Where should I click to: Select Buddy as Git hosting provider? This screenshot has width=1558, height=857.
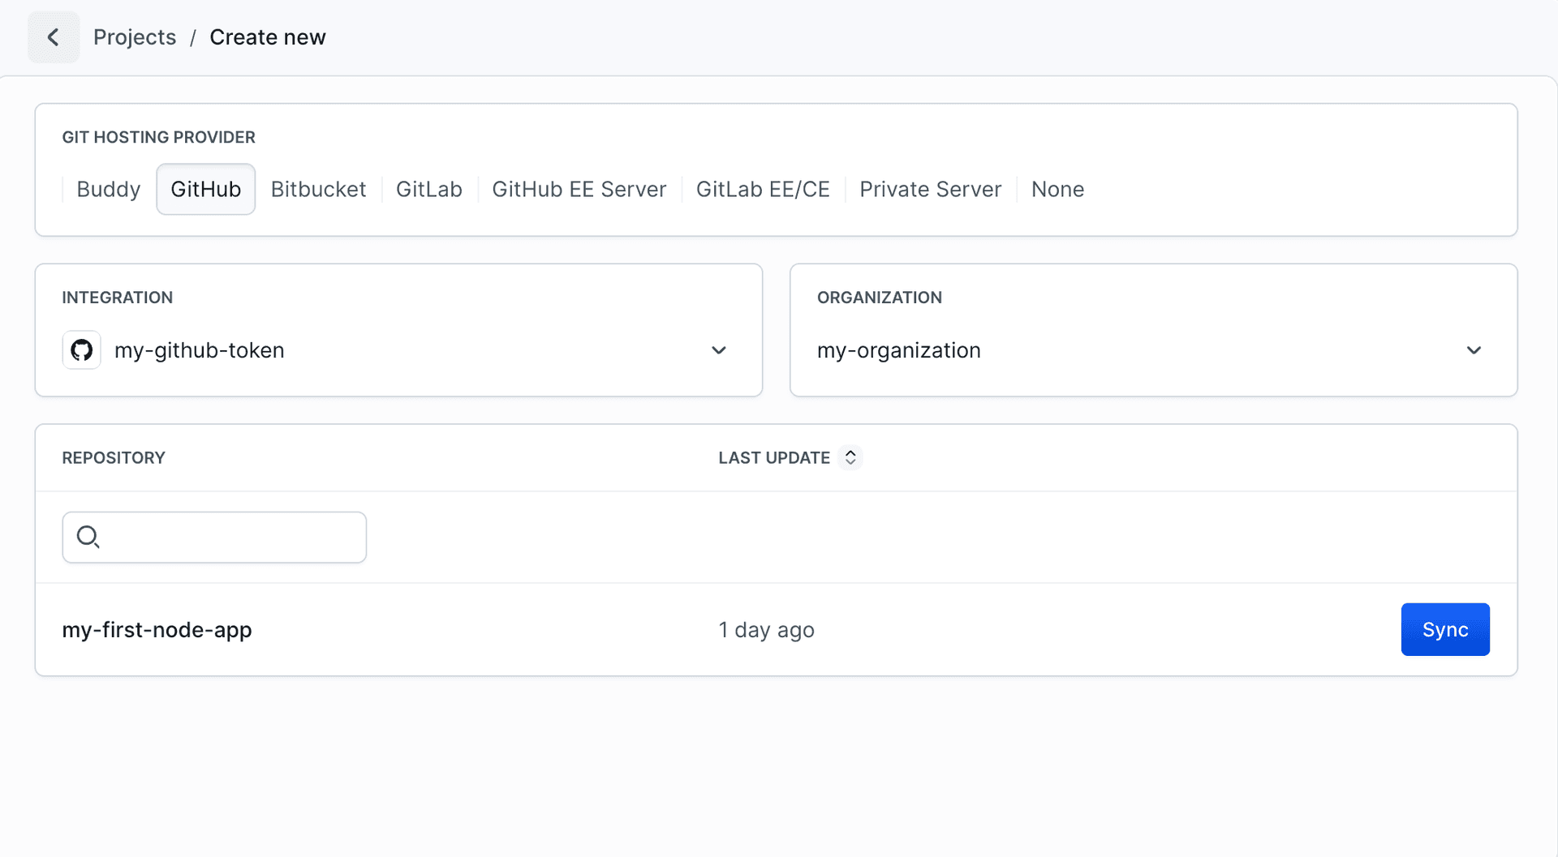[108, 189]
